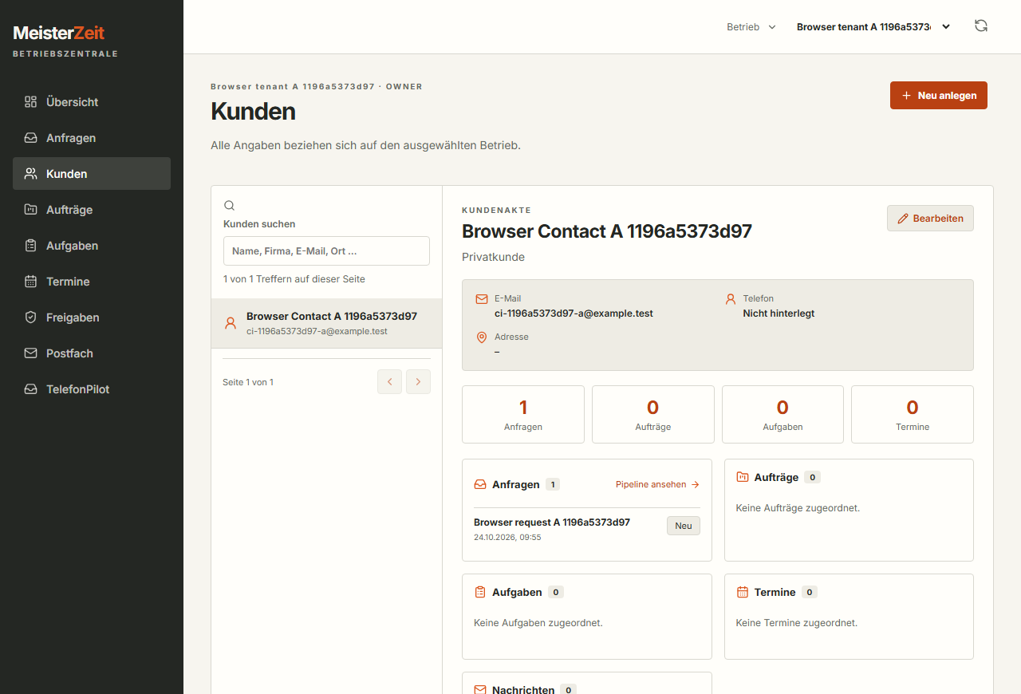Screen dimensions: 1021x694
Task: Click 'Seite 1 von 1' pagination text
Action: 248,382
